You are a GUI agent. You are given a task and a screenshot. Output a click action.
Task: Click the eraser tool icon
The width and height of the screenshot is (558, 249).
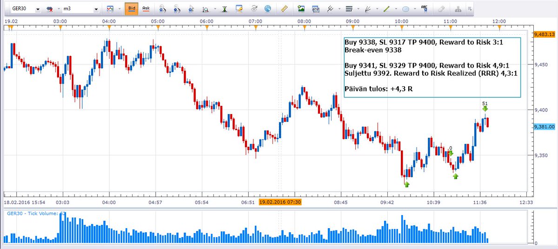tap(442, 9)
